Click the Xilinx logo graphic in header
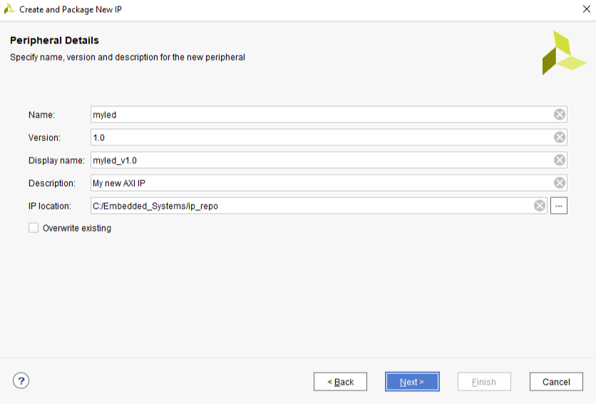The height and width of the screenshot is (404, 596). click(562, 53)
